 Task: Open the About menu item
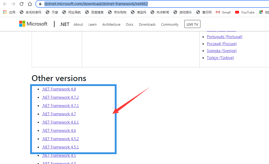(x=78, y=24)
